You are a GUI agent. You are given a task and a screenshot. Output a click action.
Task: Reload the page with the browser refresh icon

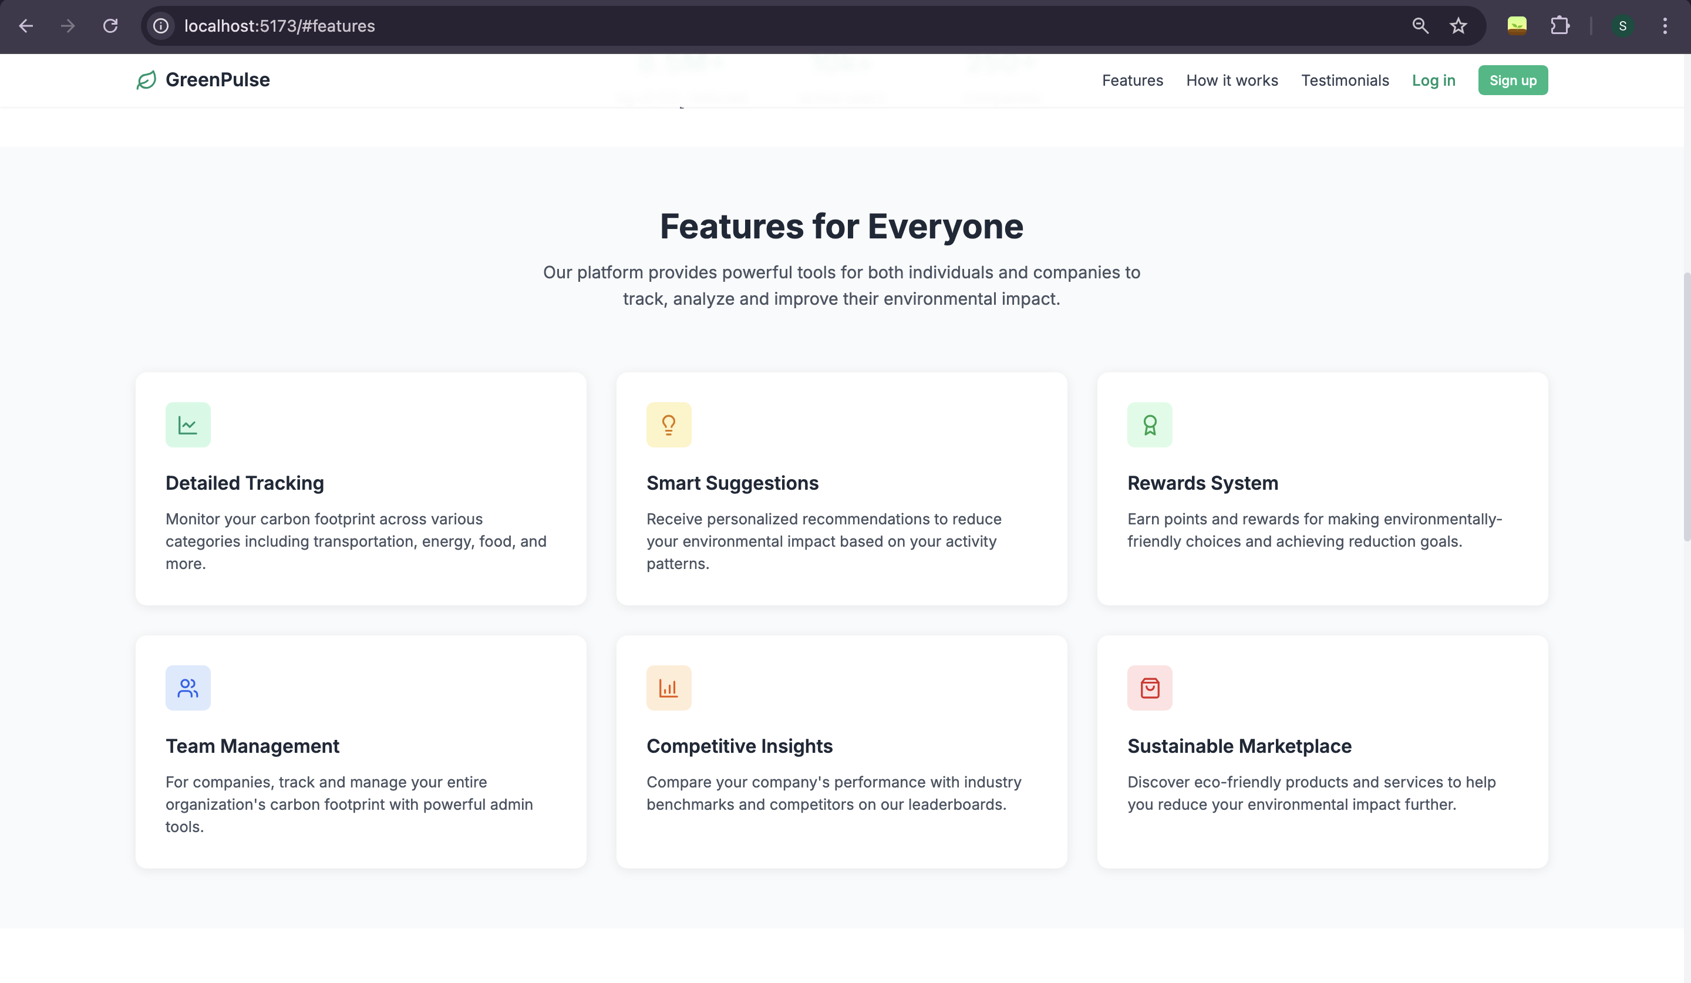[x=110, y=26]
